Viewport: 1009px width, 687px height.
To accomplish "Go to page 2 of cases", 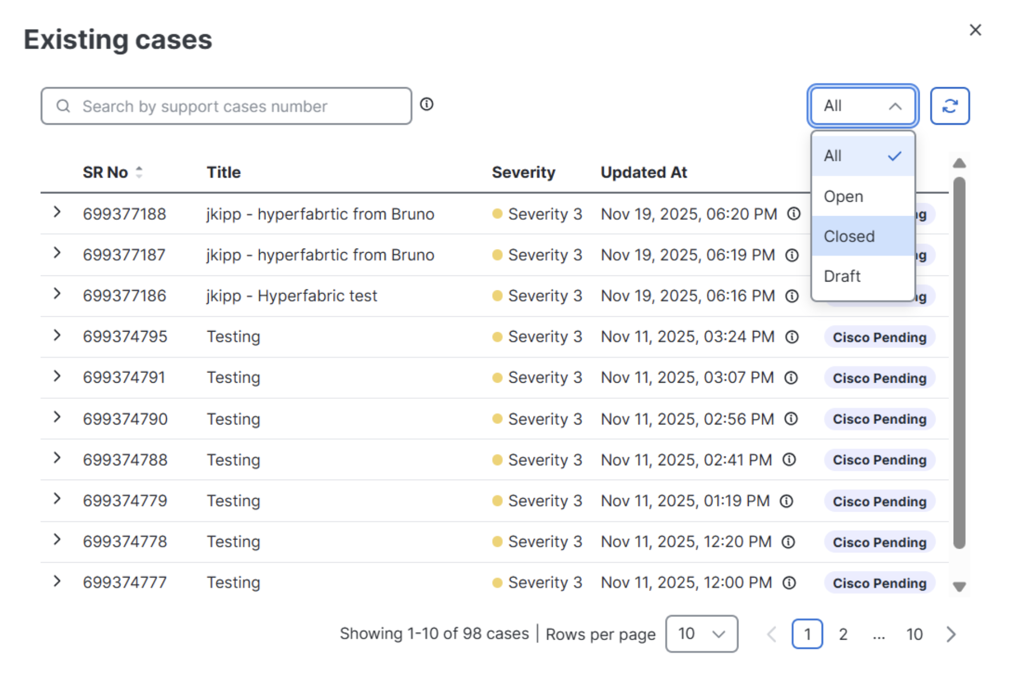I will [x=843, y=634].
